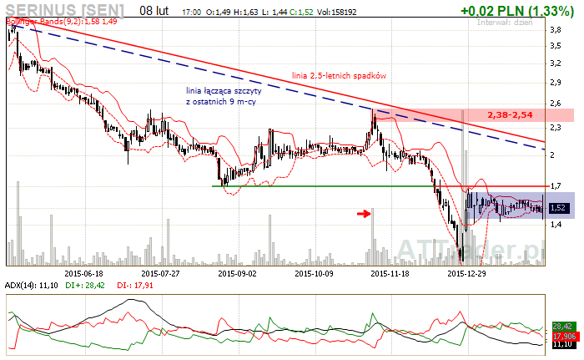This screenshot has width=584, height=360.
Task: Click the volume value Vol:158192
Action: point(336,13)
